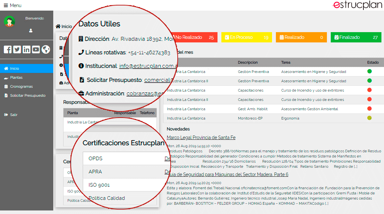Click the 14:20:25 article timestamp

click(x=194, y=183)
